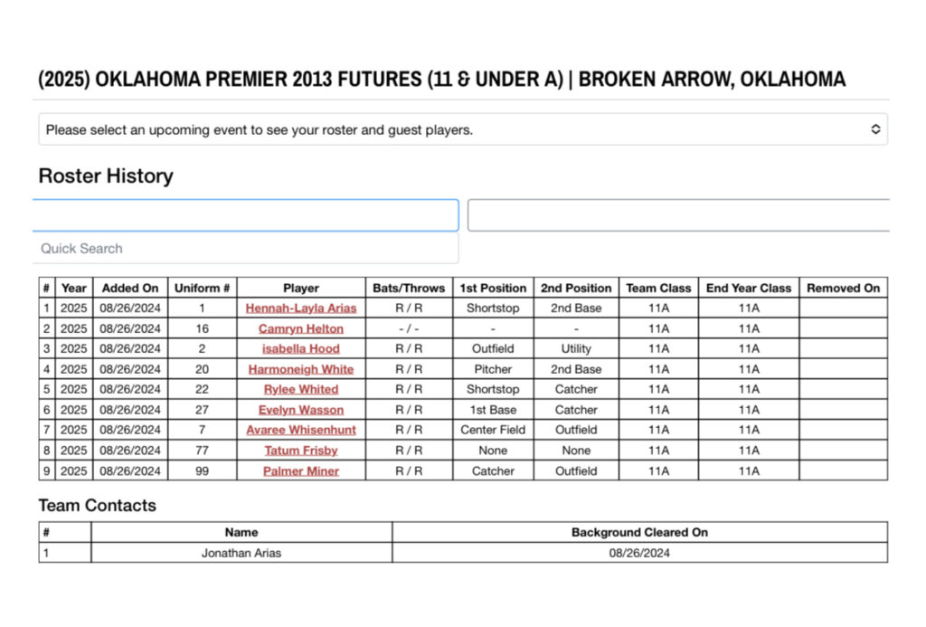The image size is (926, 627).
Task: Click the Quick Search suggestion field
Action: (x=246, y=248)
